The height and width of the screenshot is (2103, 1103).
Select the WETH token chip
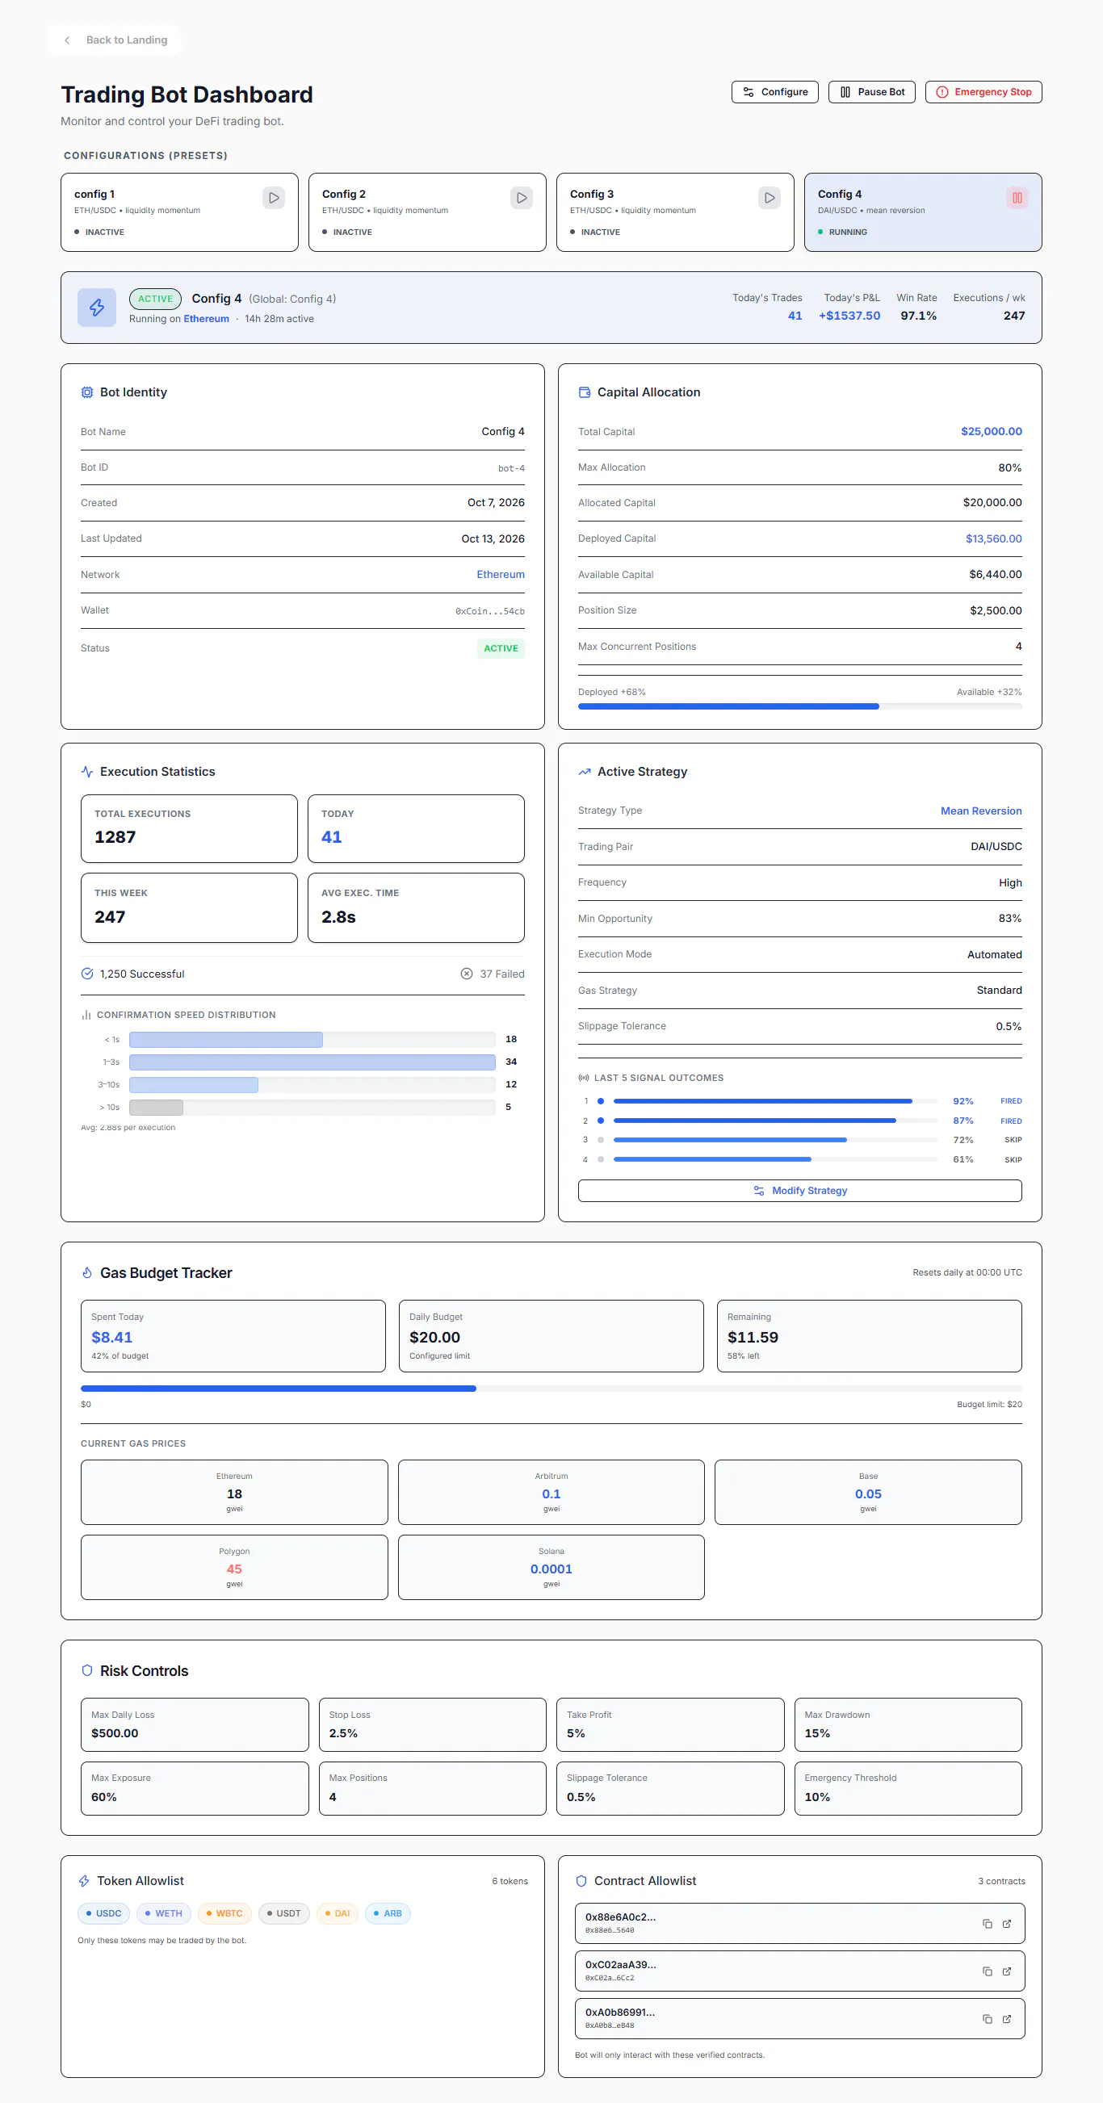coord(163,1913)
